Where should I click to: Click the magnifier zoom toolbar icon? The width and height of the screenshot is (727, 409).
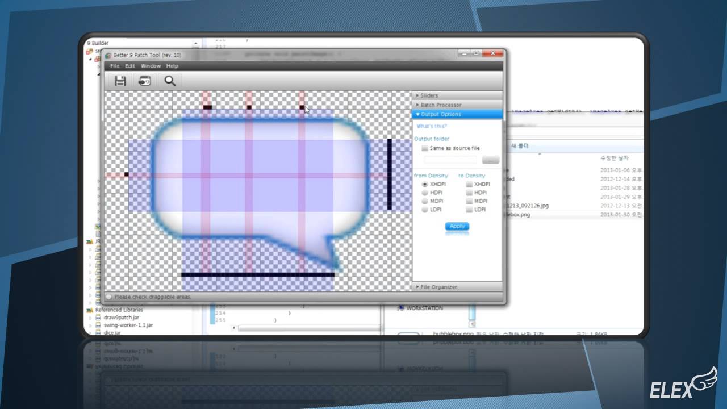point(170,81)
